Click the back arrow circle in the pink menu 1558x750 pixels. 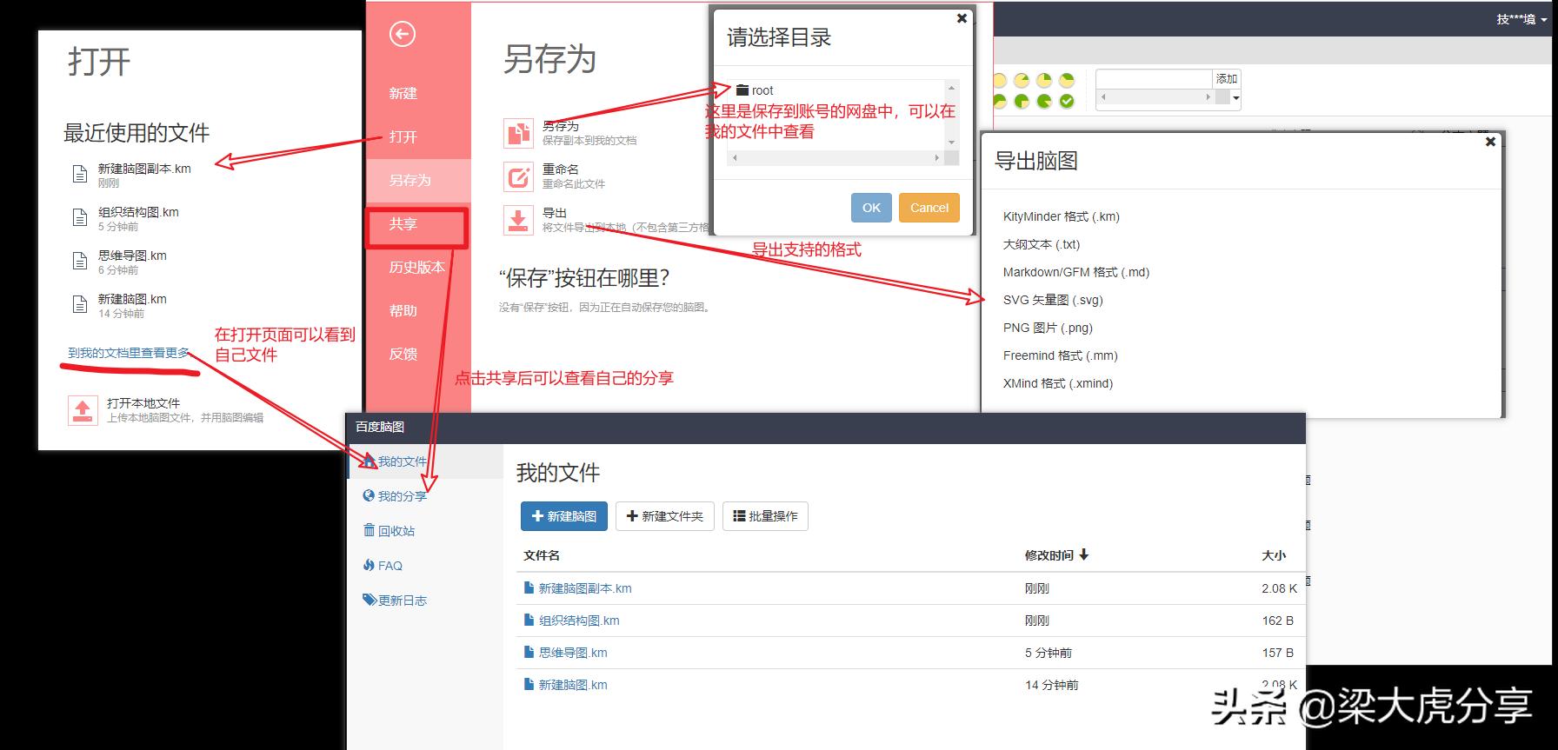(x=402, y=34)
